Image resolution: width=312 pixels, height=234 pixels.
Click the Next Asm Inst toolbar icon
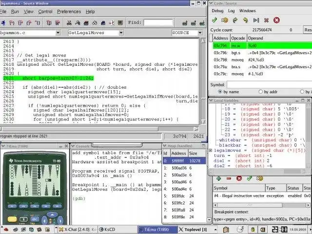(58, 23)
